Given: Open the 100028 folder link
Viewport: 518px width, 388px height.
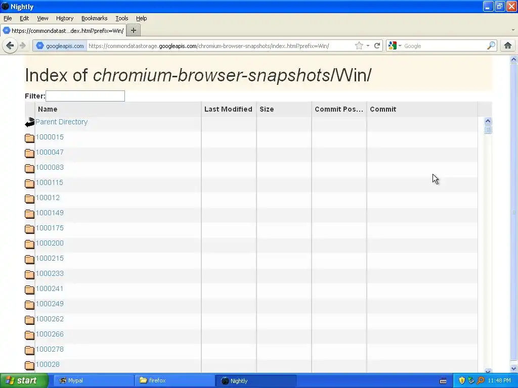Looking at the screenshot, I should (x=48, y=364).
